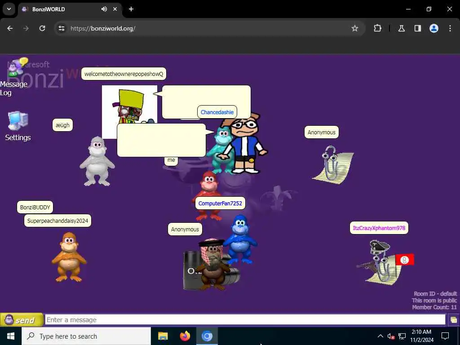Launch Firefox from the taskbar
Image resolution: width=460 pixels, height=345 pixels.
(185, 336)
